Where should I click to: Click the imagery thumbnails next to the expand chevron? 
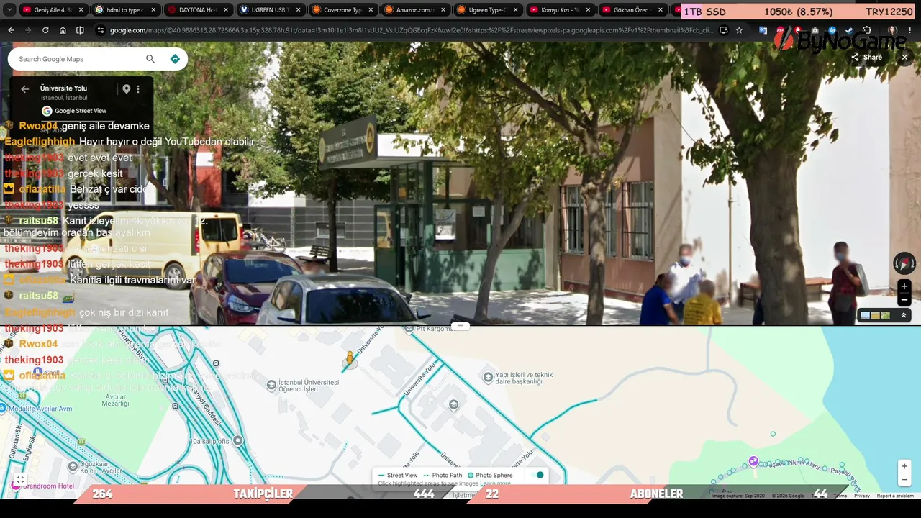876,315
